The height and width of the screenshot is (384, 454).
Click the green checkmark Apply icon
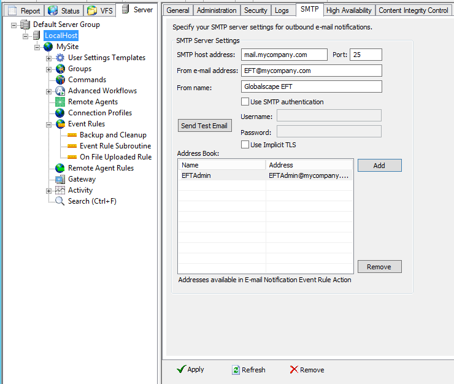181,369
